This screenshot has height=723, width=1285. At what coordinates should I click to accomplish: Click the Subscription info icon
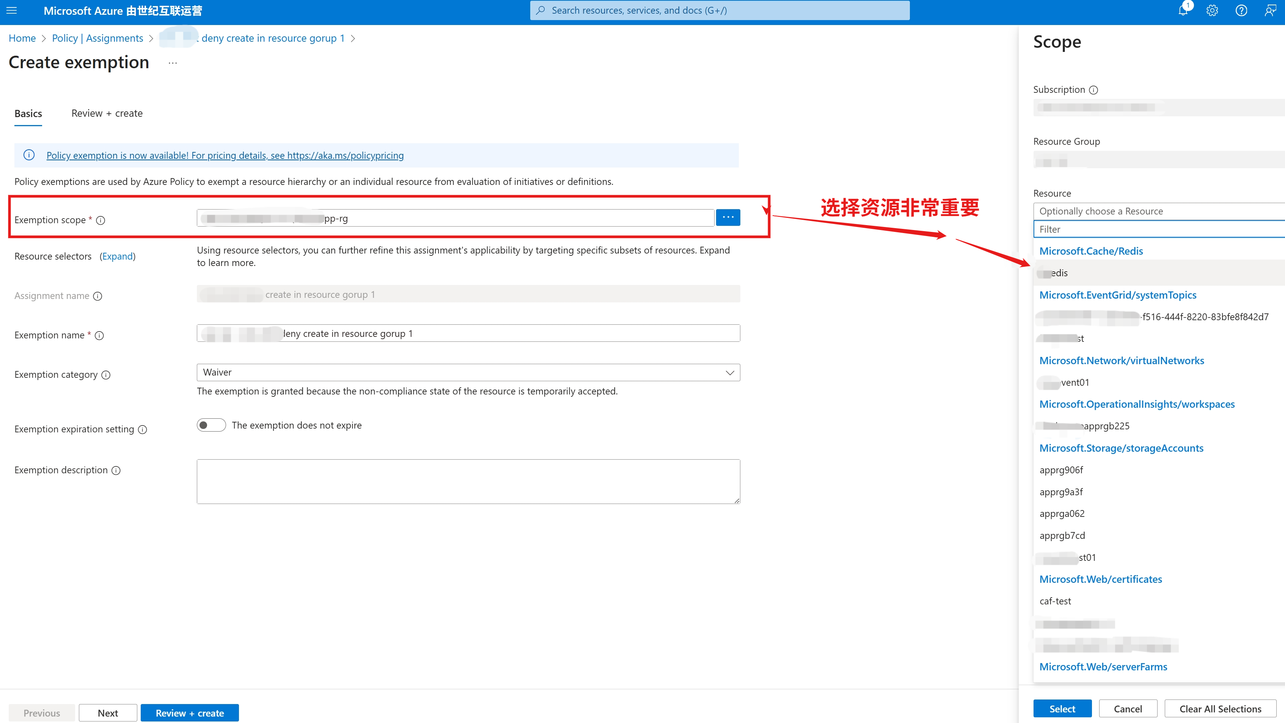pos(1093,90)
